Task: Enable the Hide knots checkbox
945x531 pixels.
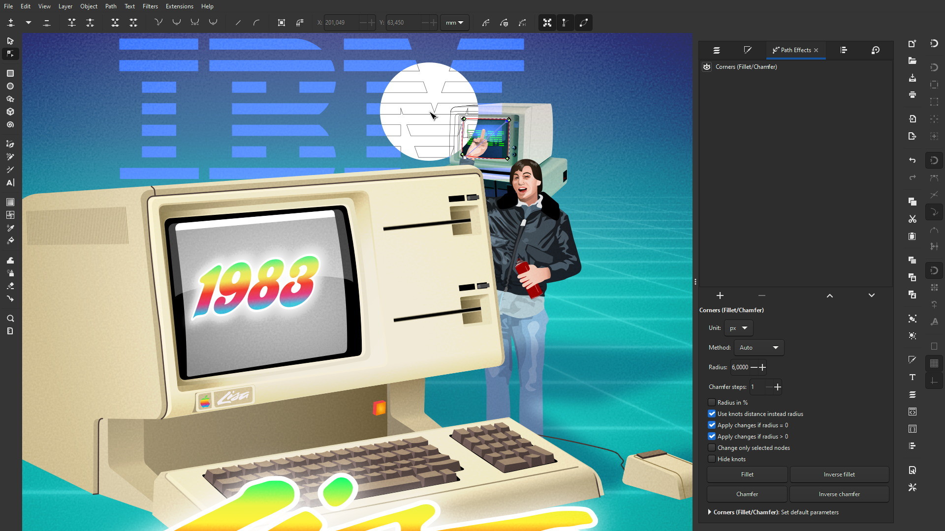Action: [712, 459]
